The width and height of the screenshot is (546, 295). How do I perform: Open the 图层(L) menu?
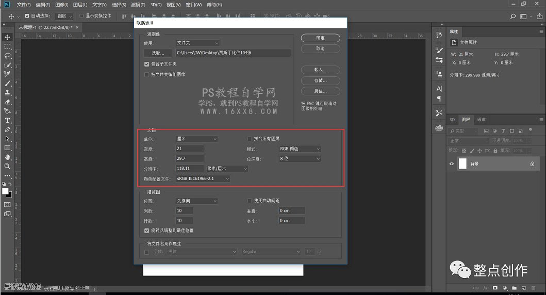click(80, 5)
